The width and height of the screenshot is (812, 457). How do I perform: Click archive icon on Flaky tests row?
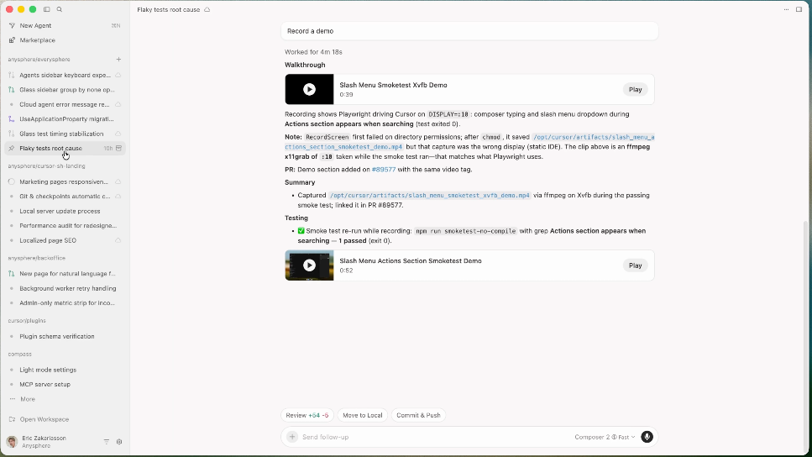click(119, 149)
